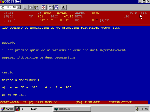
Task: Toggle full screen with the arrows icon
Action: pos(43,7)
